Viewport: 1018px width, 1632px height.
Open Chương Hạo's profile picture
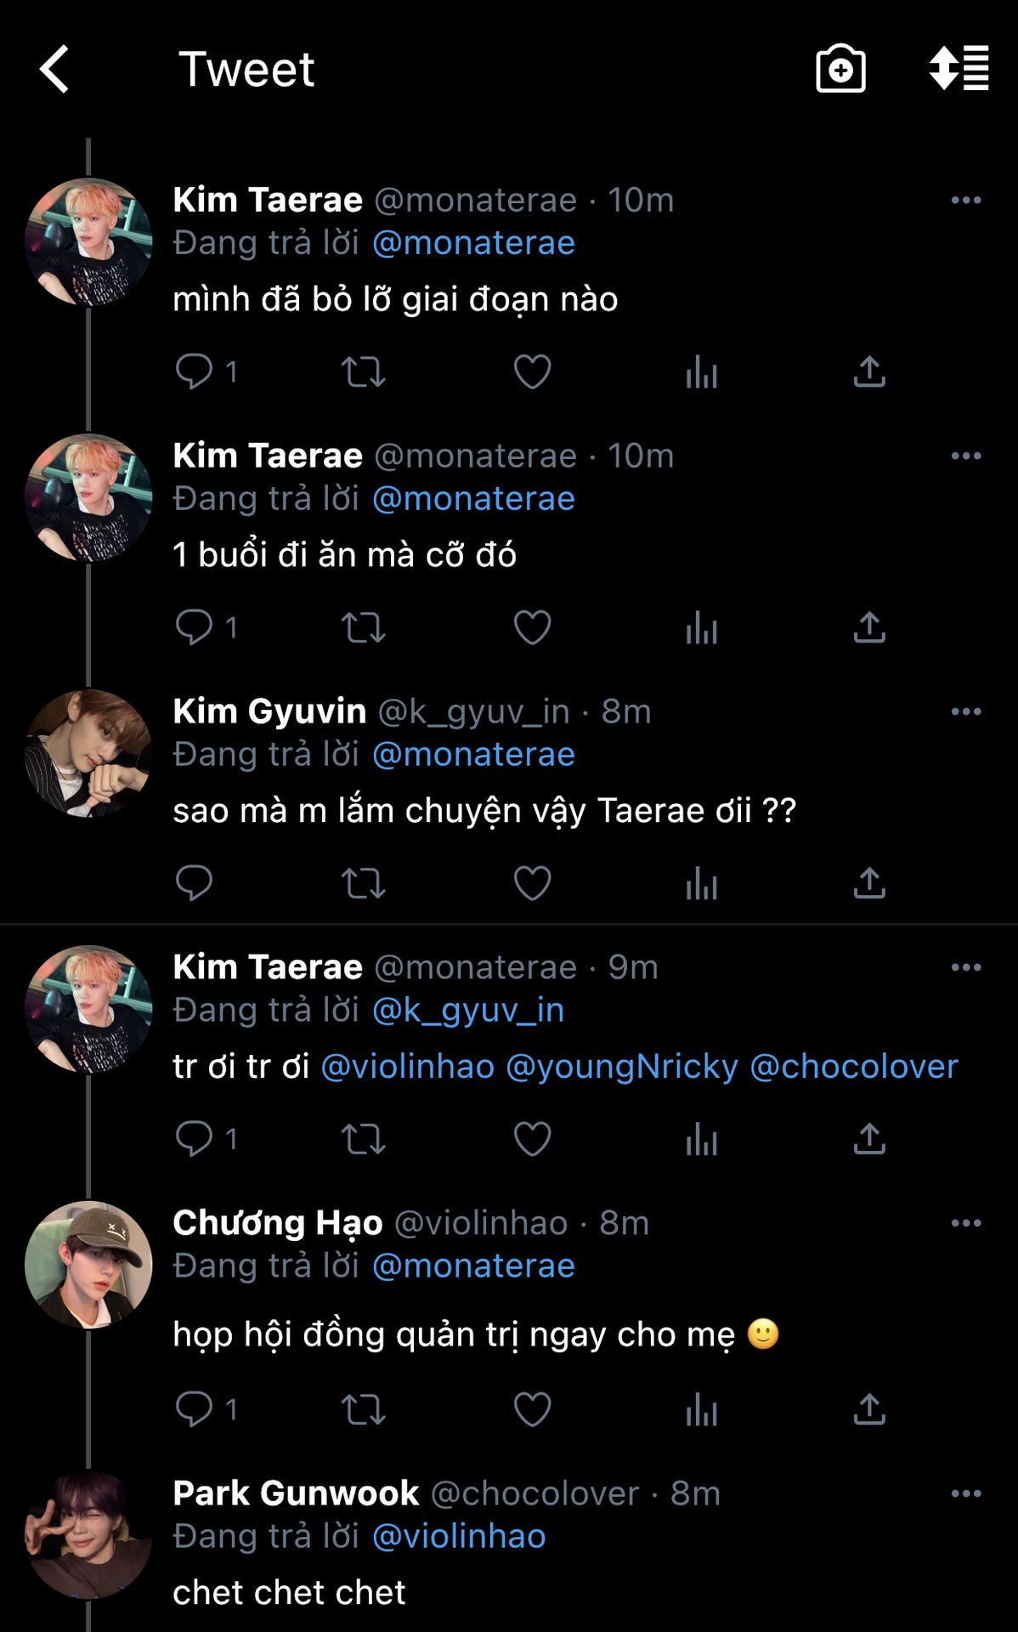[88, 1265]
